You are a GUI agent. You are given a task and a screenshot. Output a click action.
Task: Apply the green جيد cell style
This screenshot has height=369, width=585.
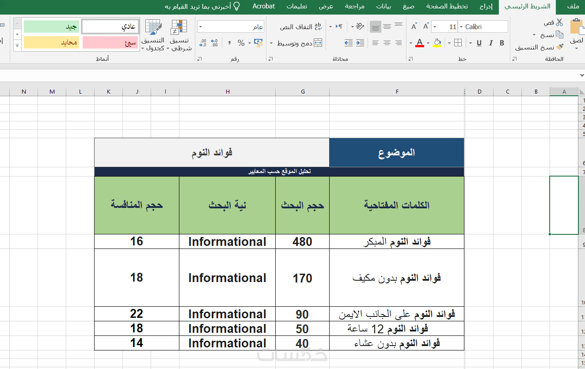(x=51, y=26)
